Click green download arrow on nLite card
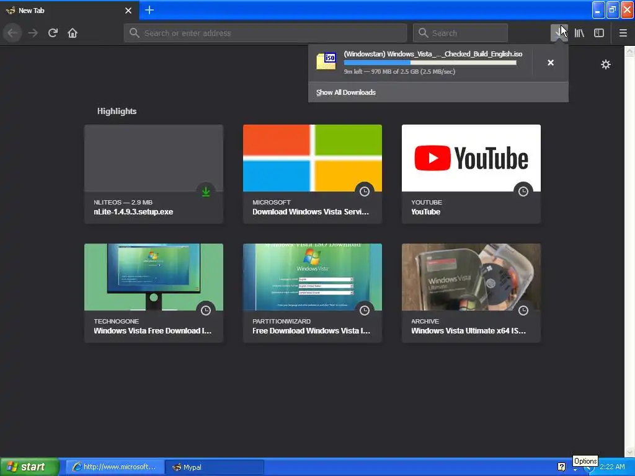The height and width of the screenshot is (476, 635). coord(206,192)
